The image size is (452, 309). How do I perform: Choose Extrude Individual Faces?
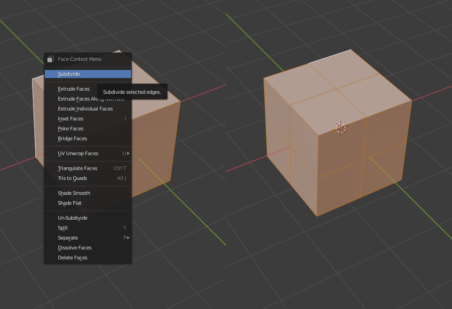point(88,109)
